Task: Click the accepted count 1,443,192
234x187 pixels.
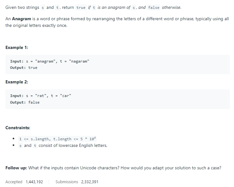Action: pyautogui.click(x=34, y=182)
